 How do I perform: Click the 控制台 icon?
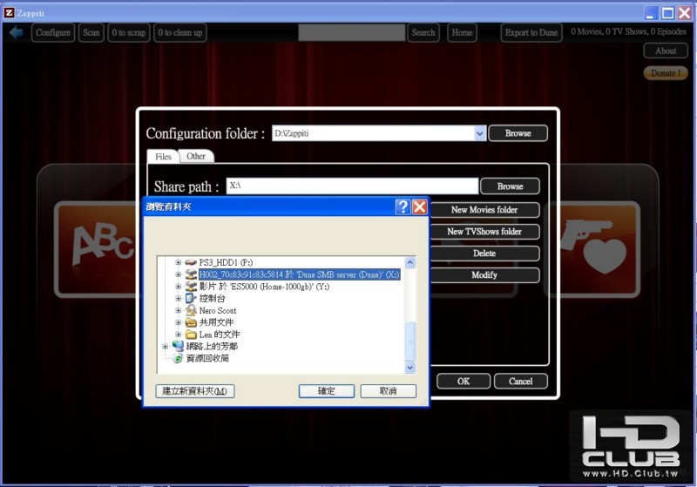(191, 298)
